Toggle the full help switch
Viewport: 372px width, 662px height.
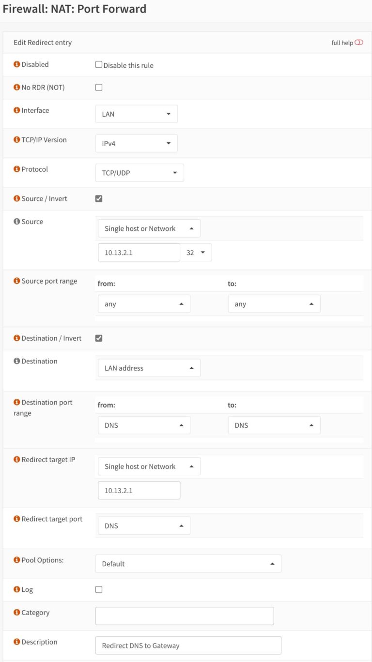pos(358,42)
